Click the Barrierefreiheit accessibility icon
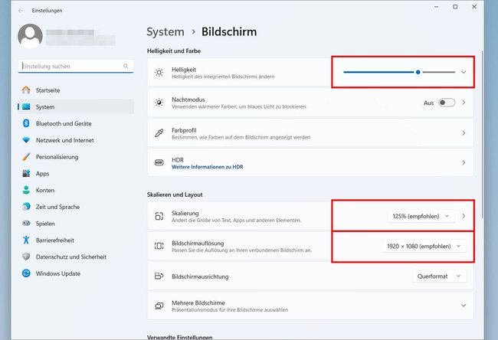498x340 pixels. 26,240
